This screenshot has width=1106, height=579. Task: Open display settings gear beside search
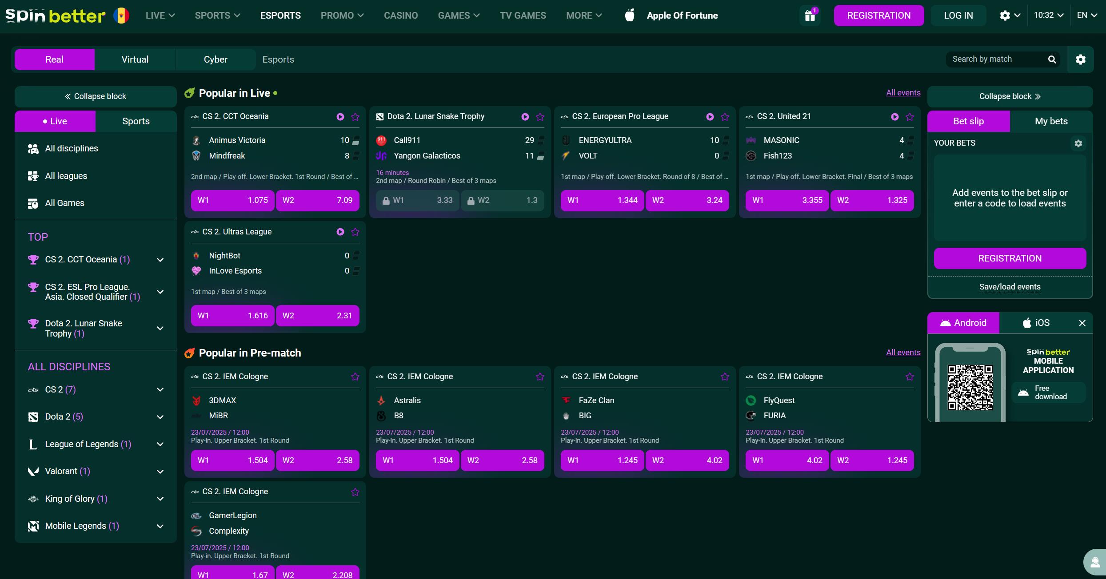tap(1081, 59)
